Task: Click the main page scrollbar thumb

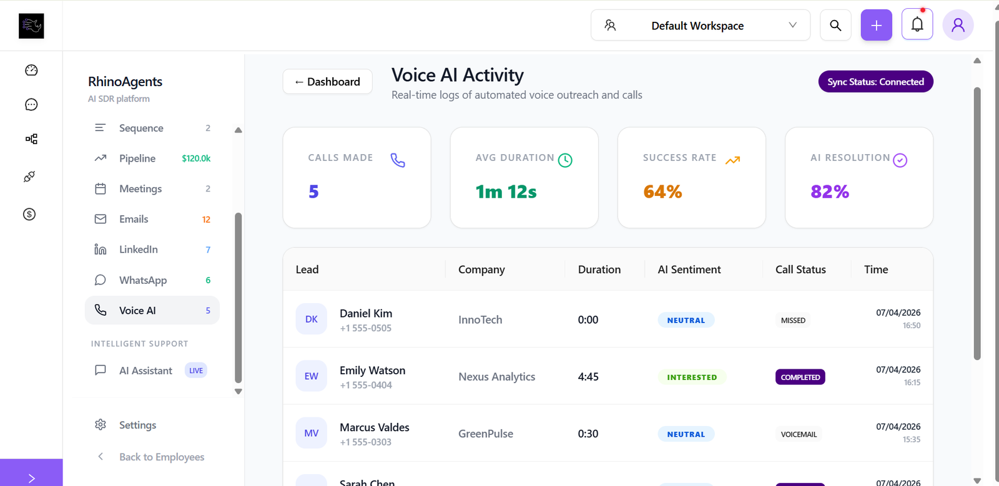Action: pyautogui.click(x=977, y=223)
